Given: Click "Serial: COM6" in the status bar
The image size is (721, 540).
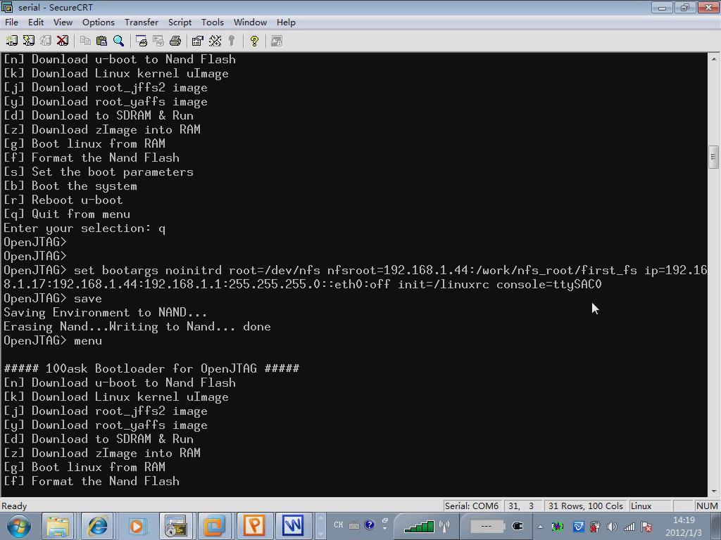Looking at the screenshot, I should (x=472, y=506).
